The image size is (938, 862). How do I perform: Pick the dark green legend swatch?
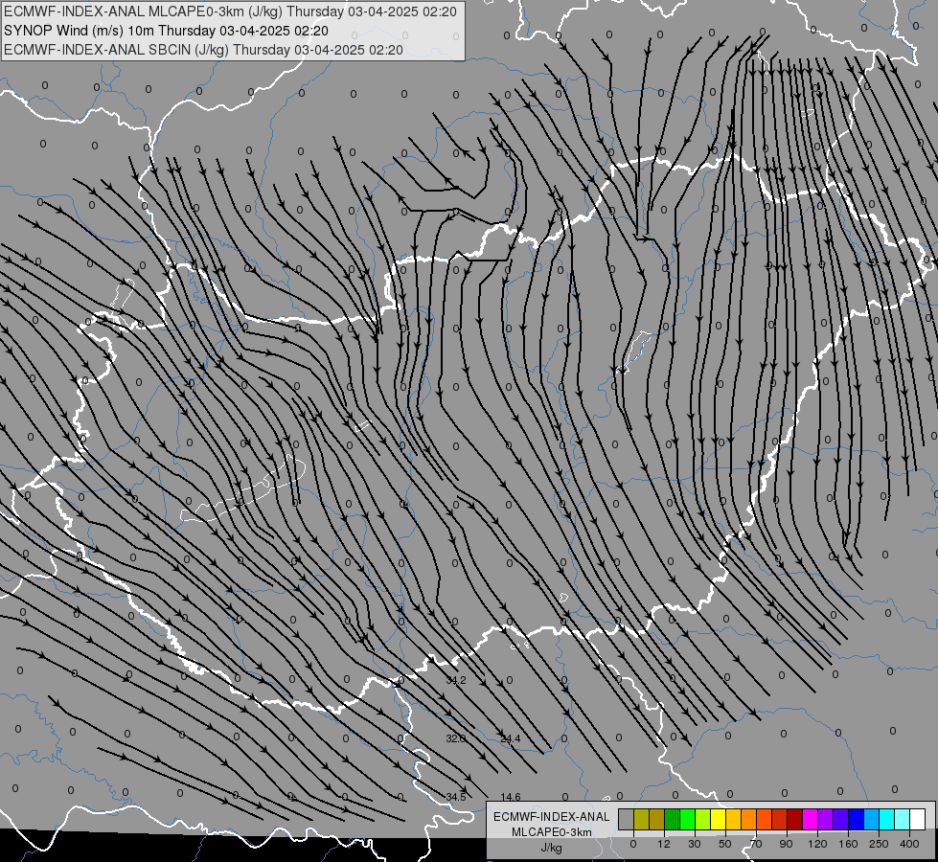tap(673, 819)
